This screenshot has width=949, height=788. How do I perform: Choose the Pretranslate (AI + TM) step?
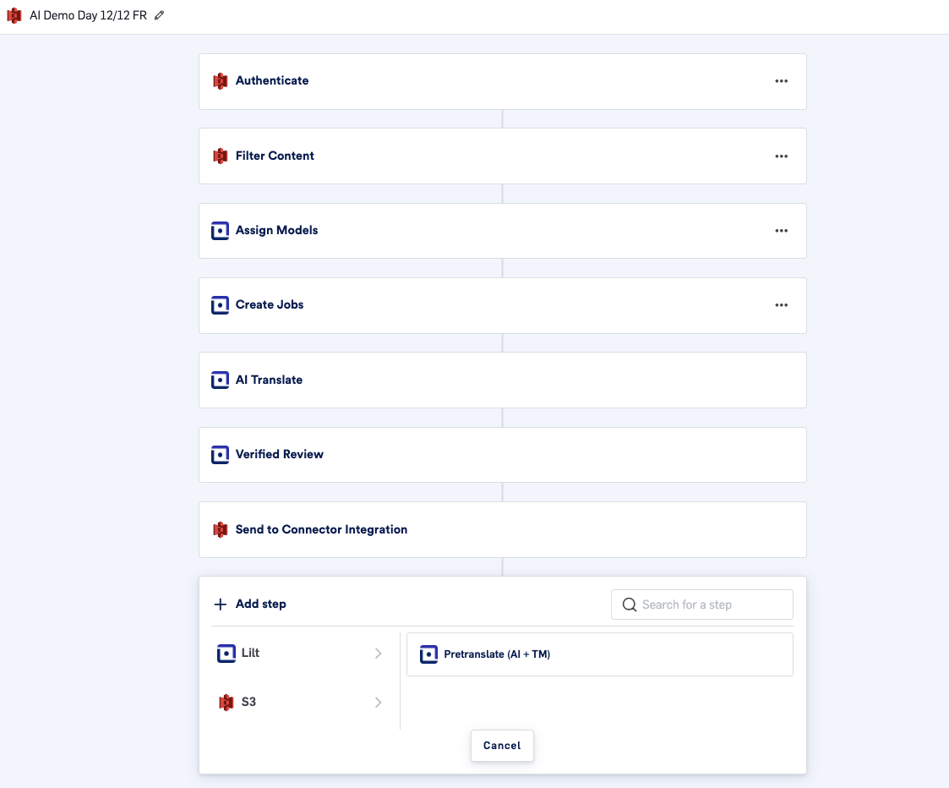click(x=600, y=654)
